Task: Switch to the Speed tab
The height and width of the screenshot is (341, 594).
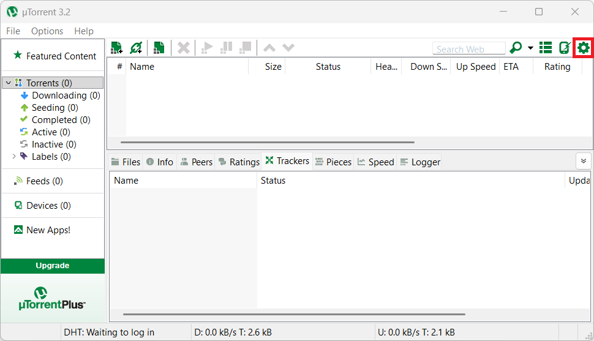Action: [x=375, y=162]
